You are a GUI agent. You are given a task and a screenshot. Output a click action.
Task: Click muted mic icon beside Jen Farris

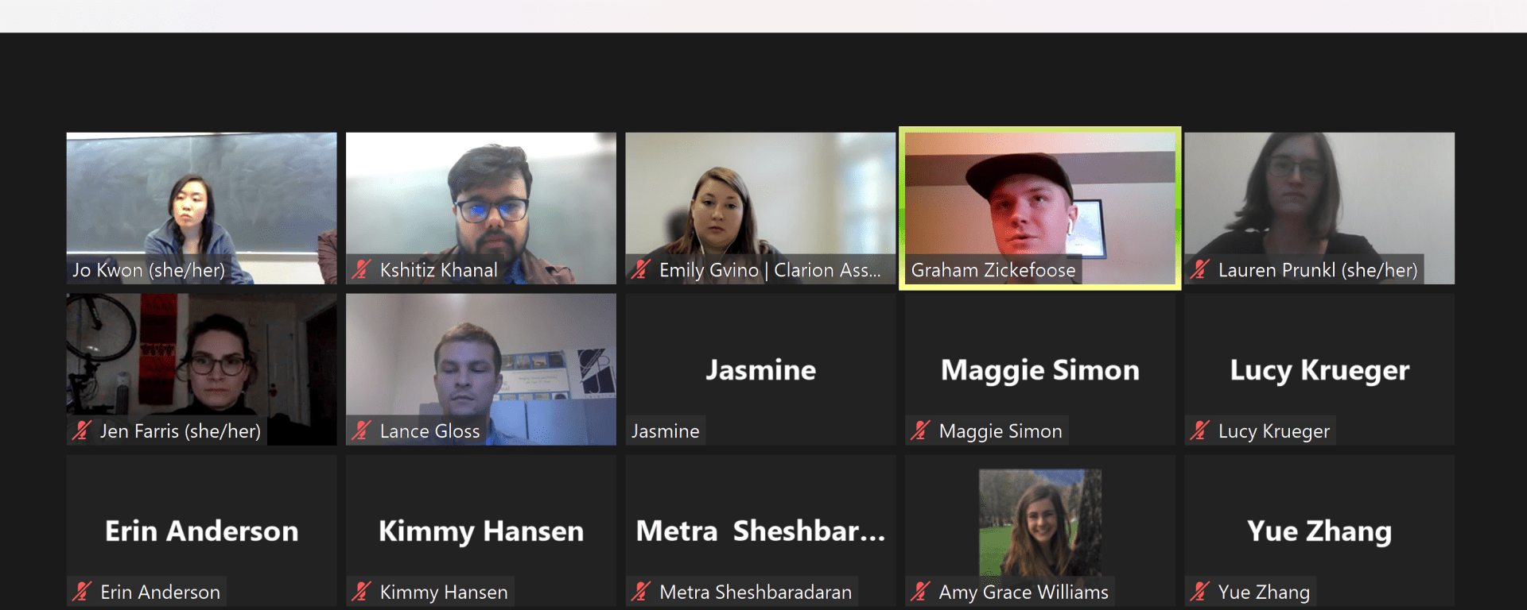pos(82,431)
